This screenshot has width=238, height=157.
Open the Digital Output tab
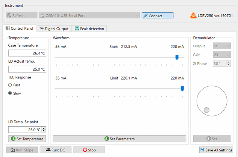point(54,29)
